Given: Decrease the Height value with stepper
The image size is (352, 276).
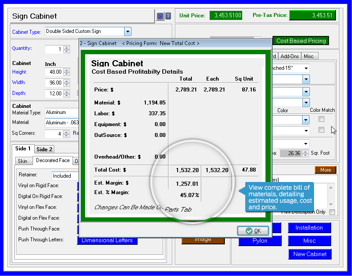Looking at the screenshot, I should [66, 74].
